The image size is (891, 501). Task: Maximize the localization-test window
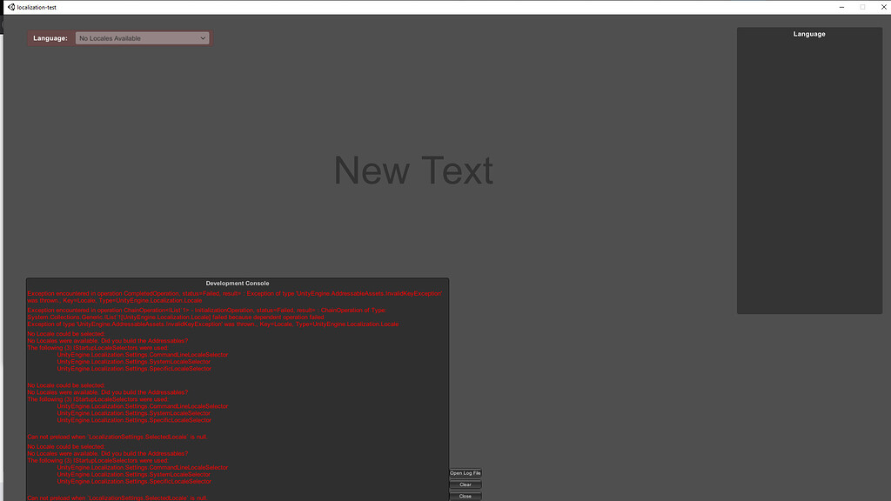pos(861,6)
